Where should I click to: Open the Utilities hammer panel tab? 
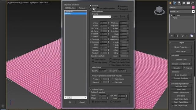pos(193,3)
